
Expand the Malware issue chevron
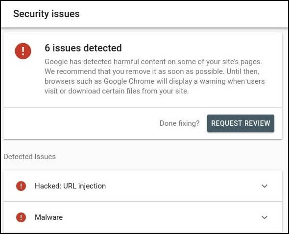(x=265, y=217)
